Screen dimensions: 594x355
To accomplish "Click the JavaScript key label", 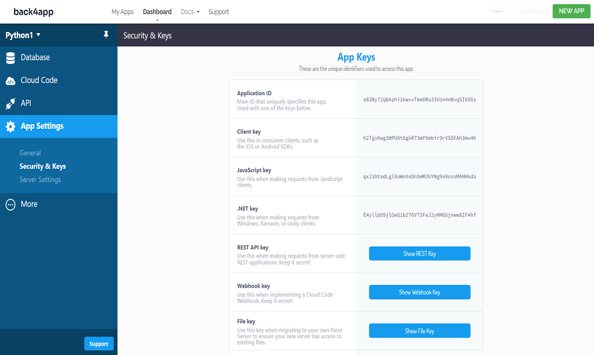I will click(254, 171).
